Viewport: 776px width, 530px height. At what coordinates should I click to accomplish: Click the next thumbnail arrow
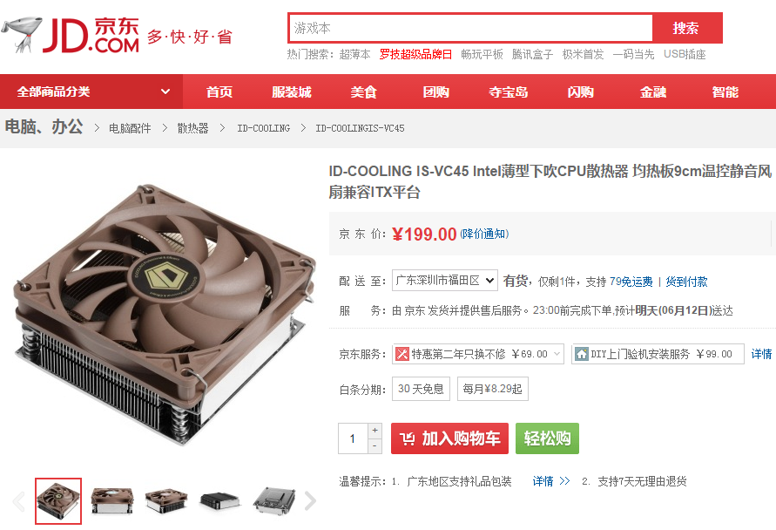[x=310, y=500]
